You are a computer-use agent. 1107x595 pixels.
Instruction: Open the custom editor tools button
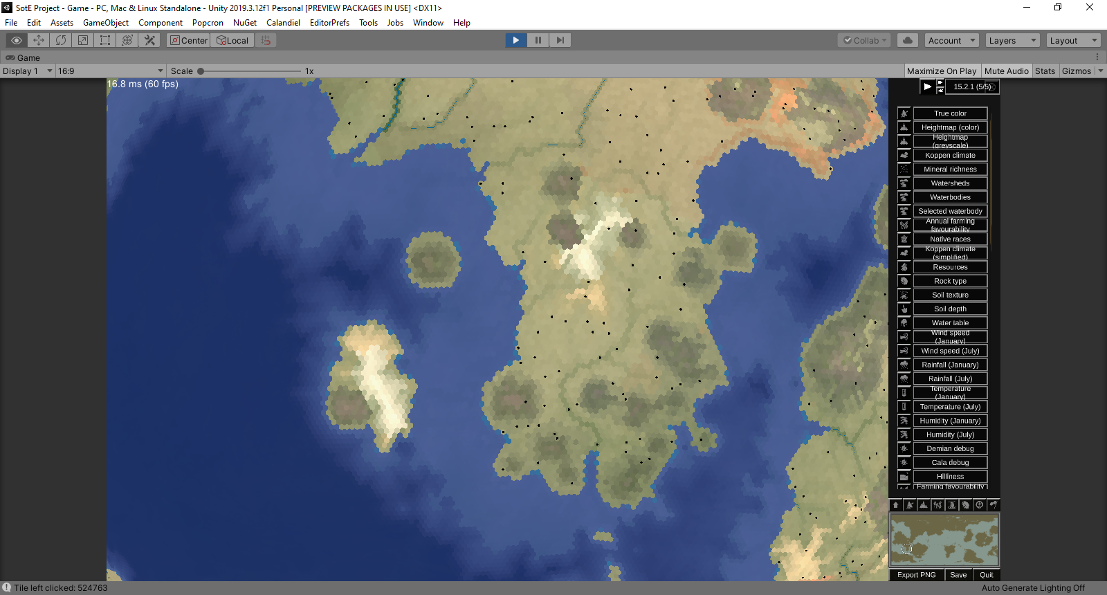149,40
